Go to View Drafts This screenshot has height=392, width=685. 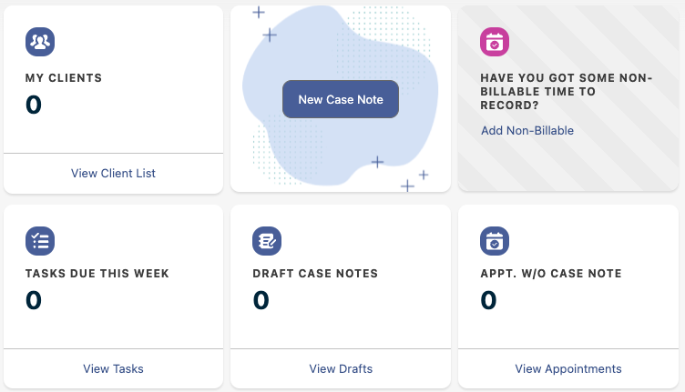point(341,368)
